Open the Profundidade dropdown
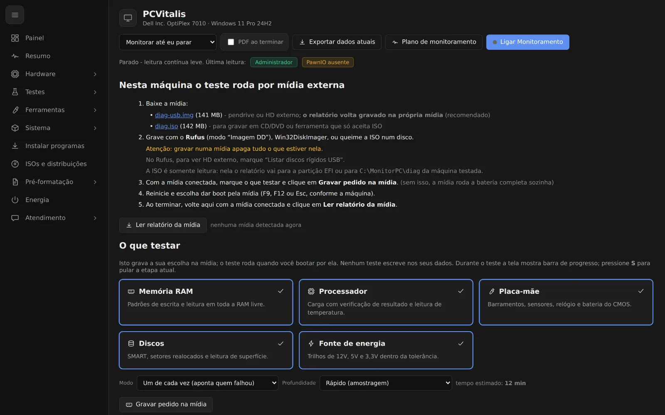The width and height of the screenshot is (665, 415). click(x=386, y=383)
